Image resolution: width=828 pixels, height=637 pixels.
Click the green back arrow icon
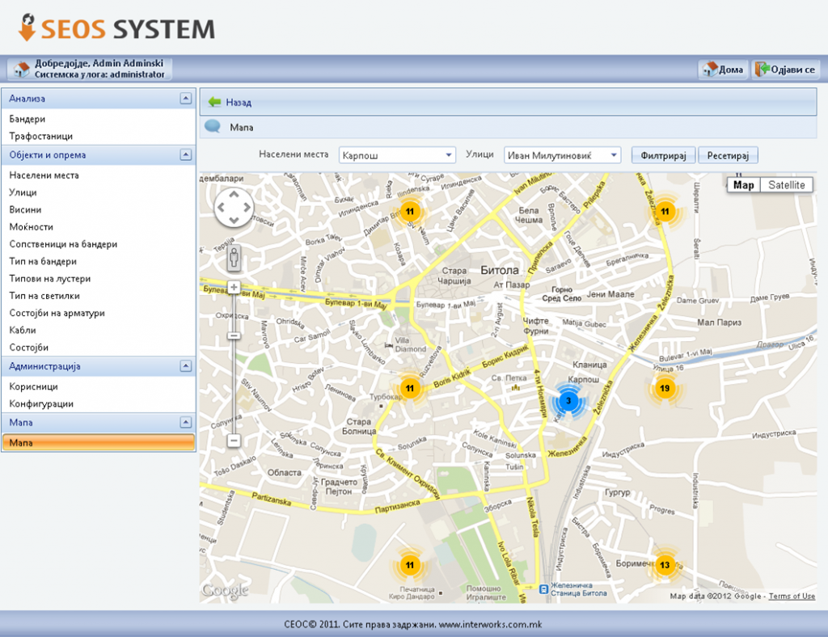pos(213,102)
